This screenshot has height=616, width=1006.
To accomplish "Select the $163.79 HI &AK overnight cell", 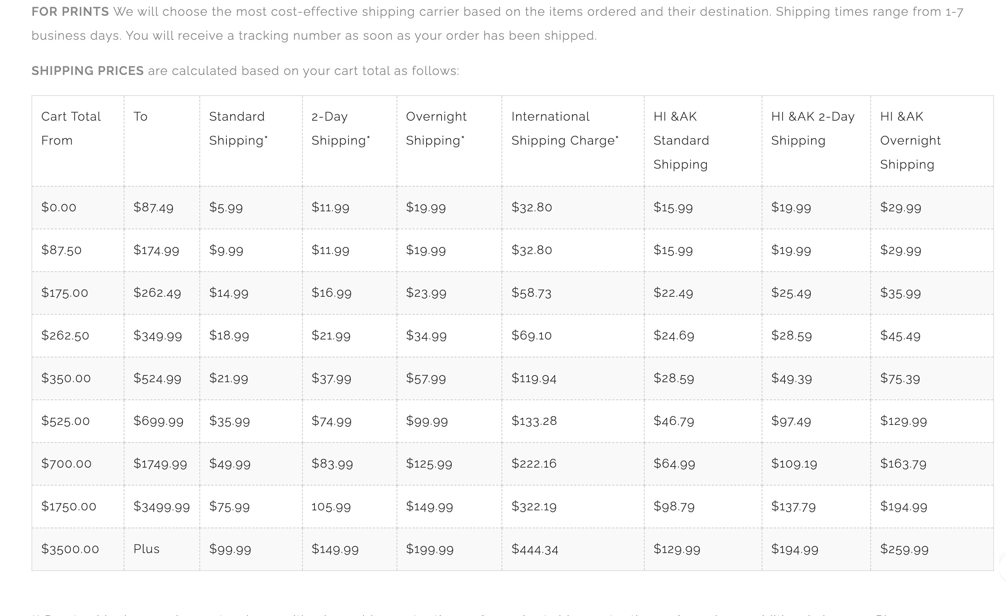I will [x=932, y=464].
